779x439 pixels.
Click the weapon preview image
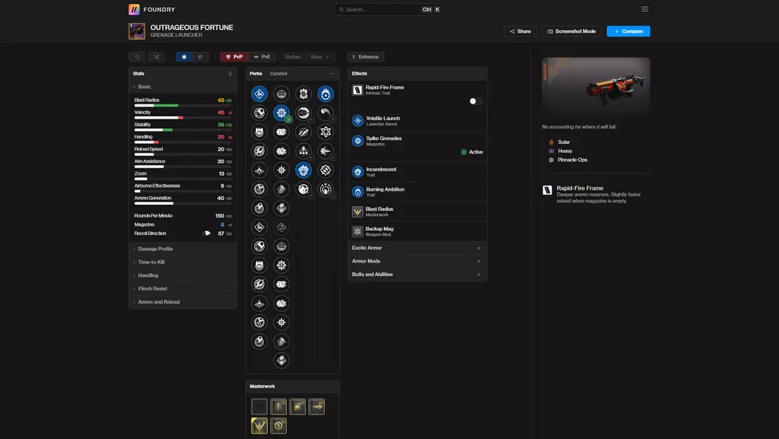point(596,86)
